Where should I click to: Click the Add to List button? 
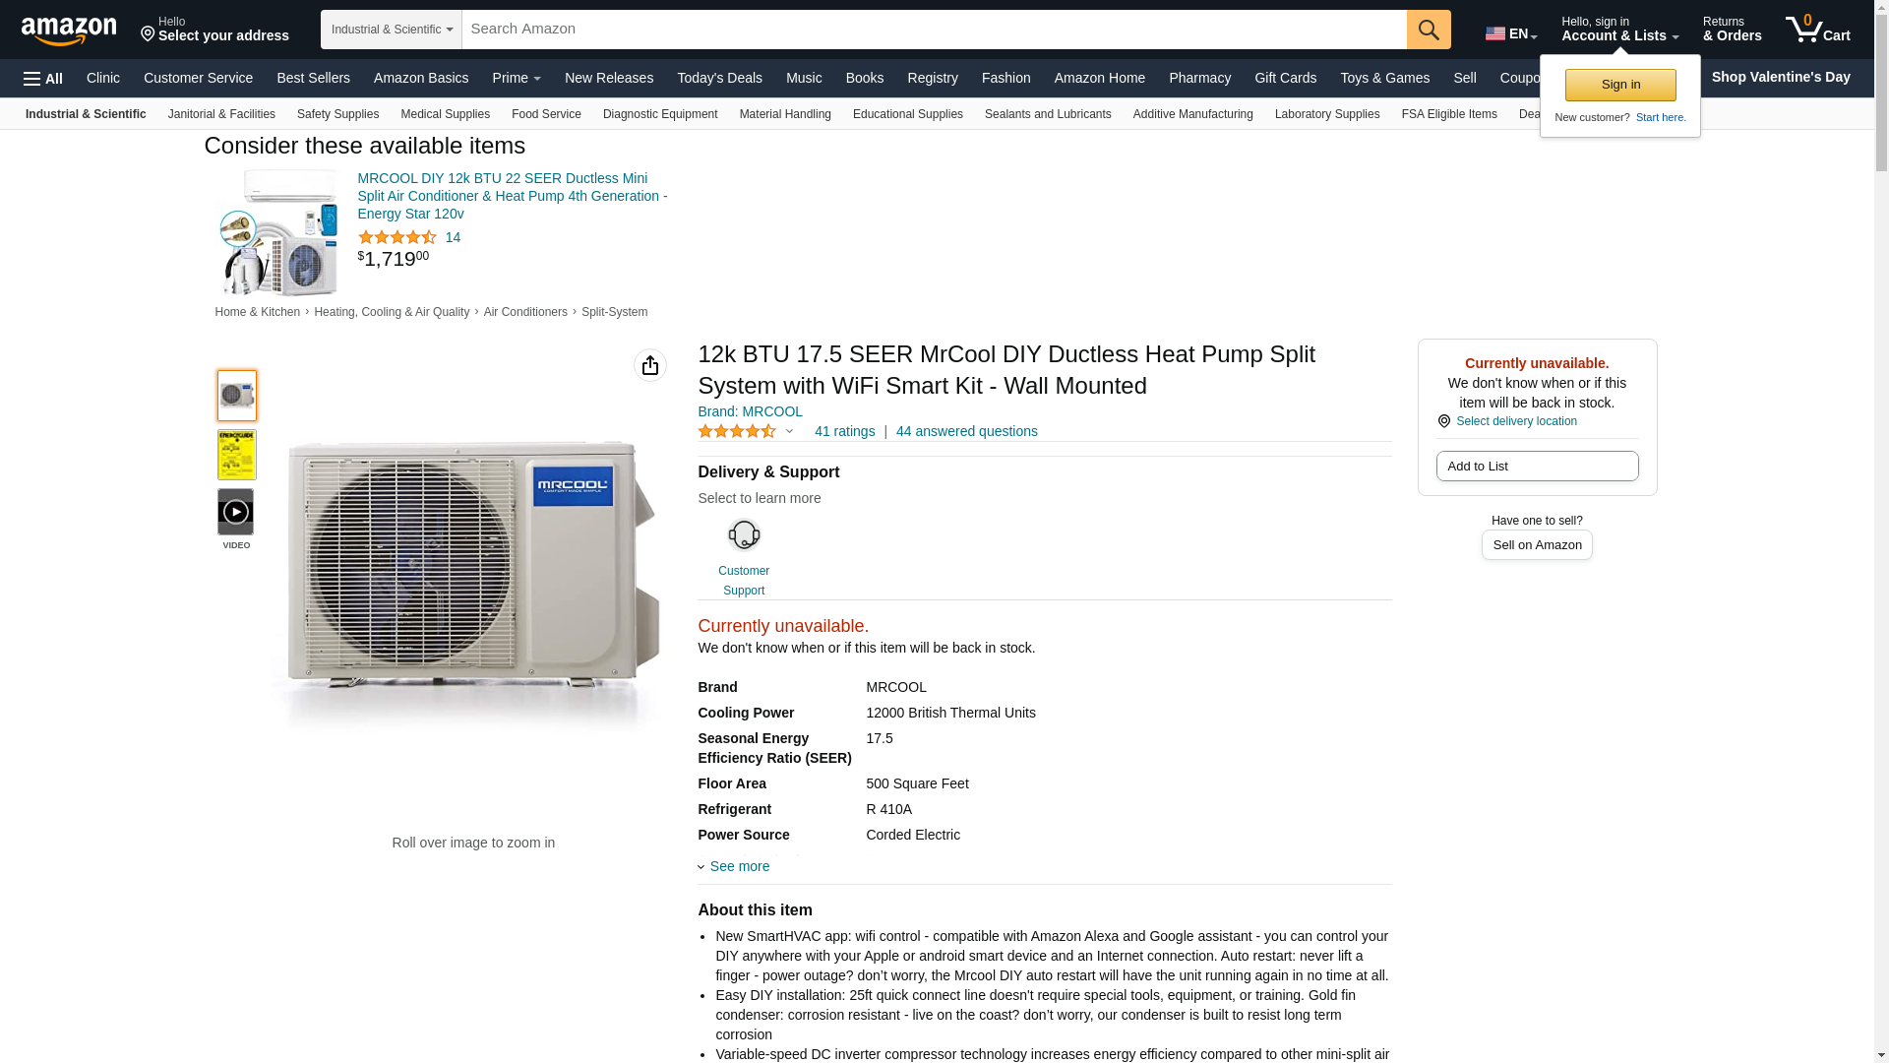[x=1537, y=467]
